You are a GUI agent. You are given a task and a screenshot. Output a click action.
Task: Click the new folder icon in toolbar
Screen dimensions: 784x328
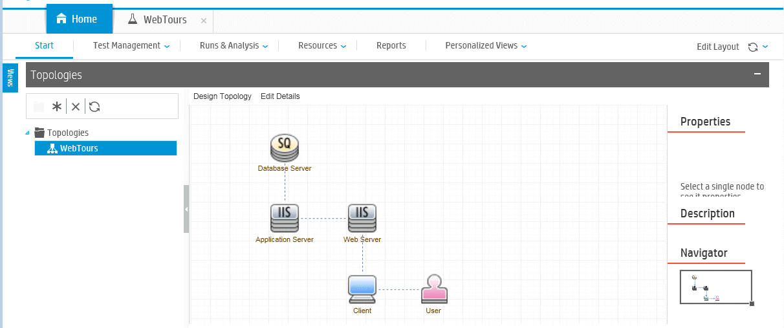click(x=39, y=107)
